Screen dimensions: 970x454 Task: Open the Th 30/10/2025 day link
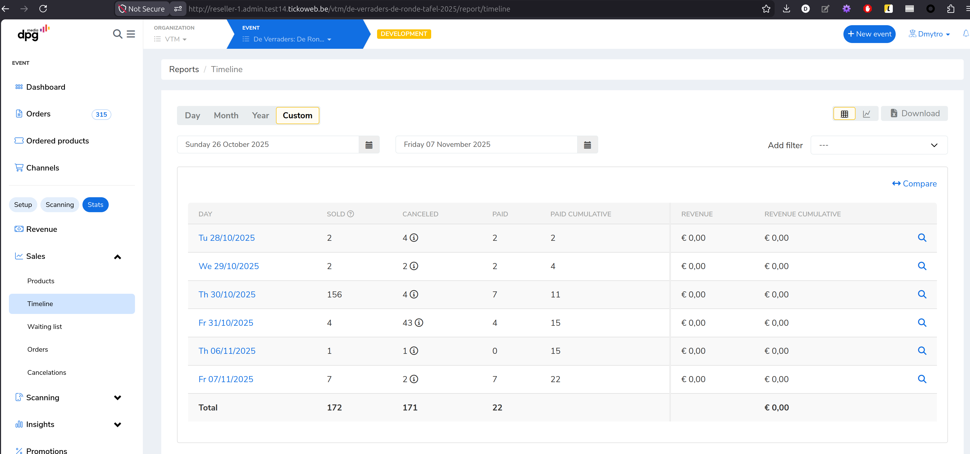227,295
